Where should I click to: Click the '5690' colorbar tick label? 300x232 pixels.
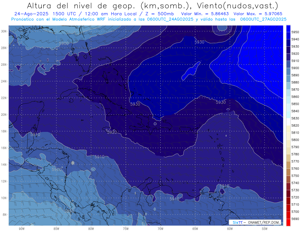tap(295, 219)
